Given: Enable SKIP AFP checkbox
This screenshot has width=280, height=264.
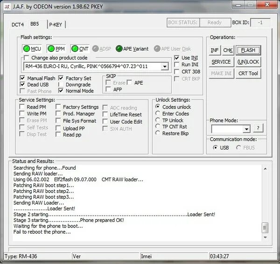Looking at the screenshot, I should point(108,89).
